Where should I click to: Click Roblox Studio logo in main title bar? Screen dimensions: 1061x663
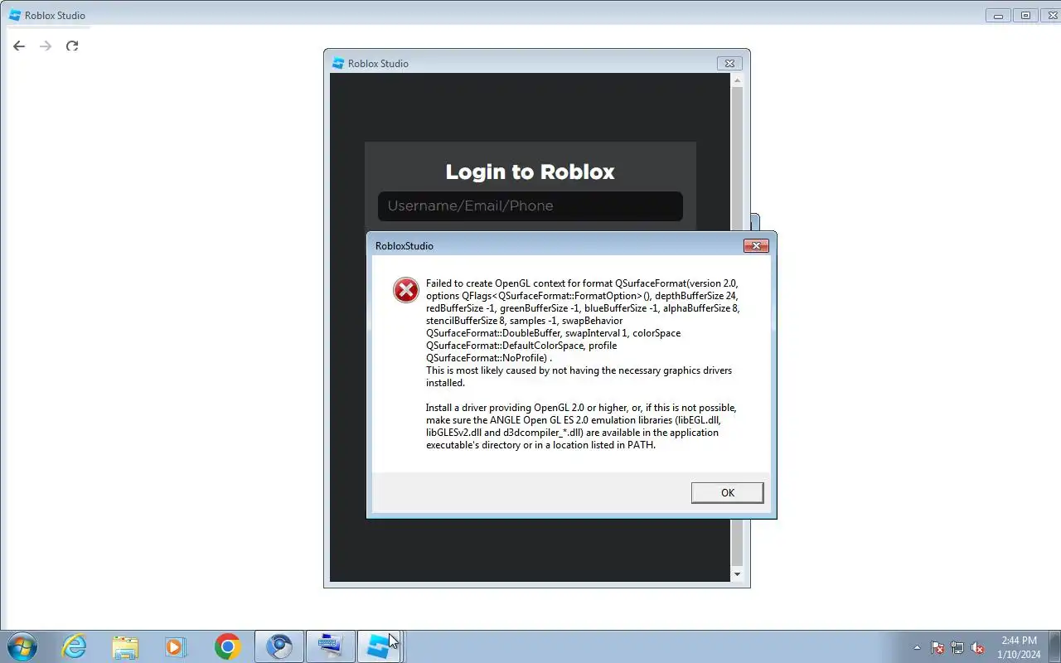coord(15,15)
